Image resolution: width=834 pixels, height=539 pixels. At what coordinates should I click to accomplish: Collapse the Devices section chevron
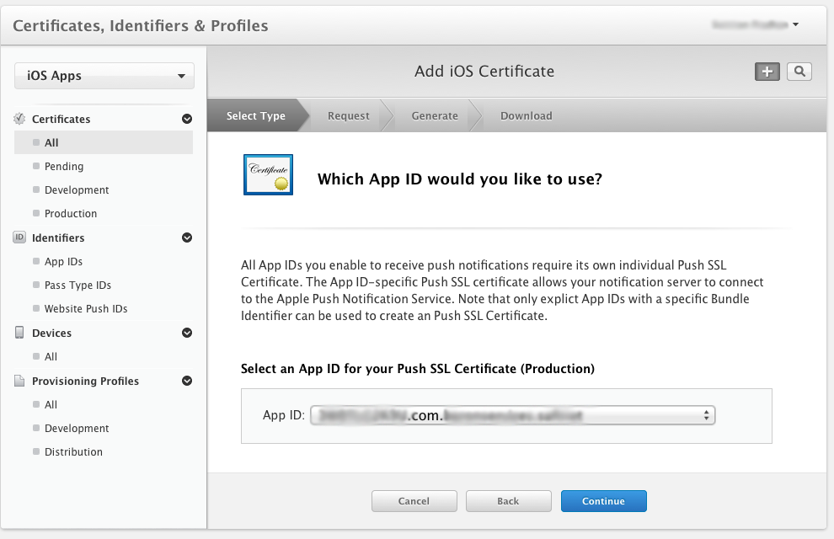pyautogui.click(x=187, y=334)
